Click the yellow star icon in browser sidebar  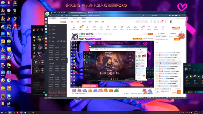tap(46, 19)
